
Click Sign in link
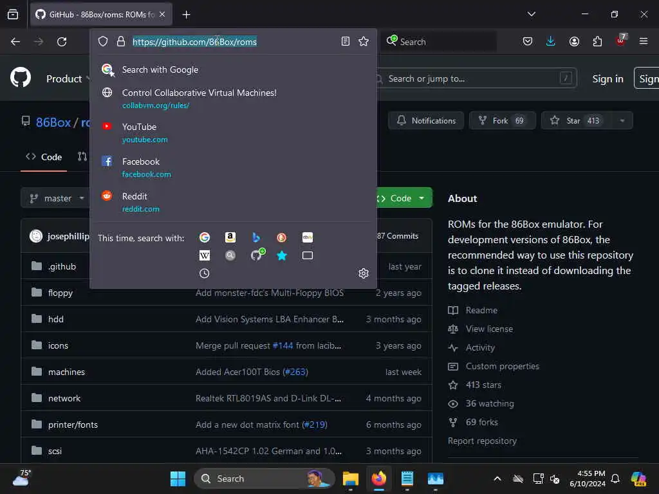(x=608, y=78)
